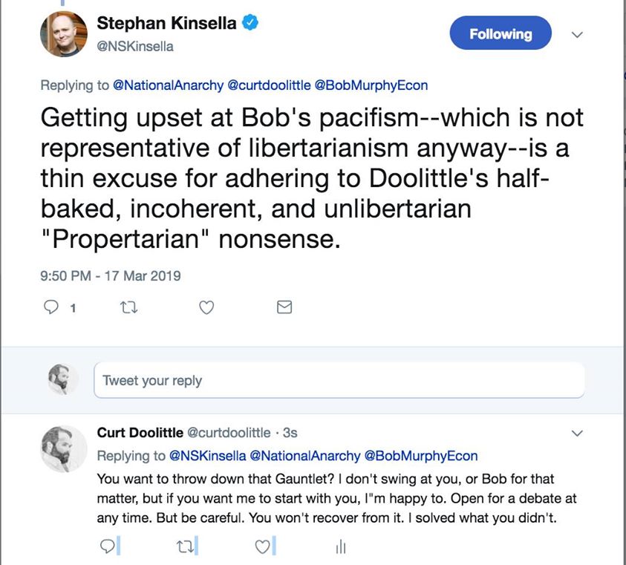Retweet Stephan Kinsella's tweet
626x565 pixels.
click(x=128, y=307)
